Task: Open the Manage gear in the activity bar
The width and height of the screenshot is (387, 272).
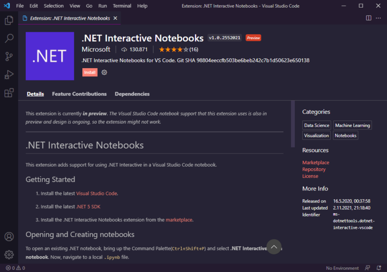Action: (x=9, y=254)
